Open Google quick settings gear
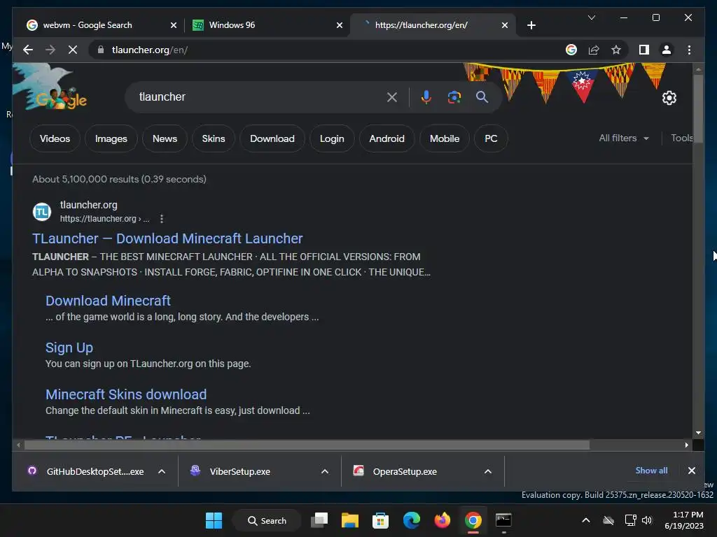Screen dimensions: 717x537 pyautogui.click(x=669, y=98)
